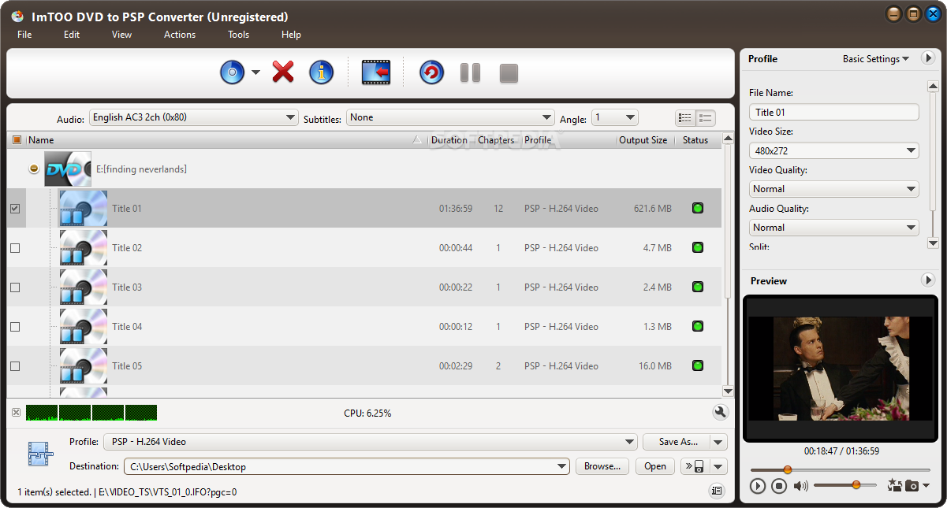Toggle the select-all checkbox in the Name header
Image resolution: width=947 pixels, height=508 pixels.
pyautogui.click(x=17, y=140)
